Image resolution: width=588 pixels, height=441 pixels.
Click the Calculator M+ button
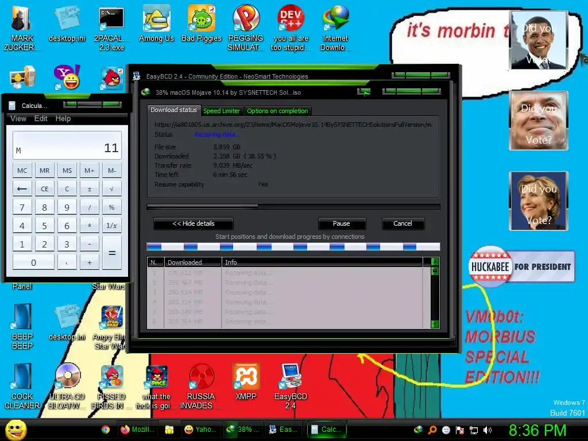point(89,171)
